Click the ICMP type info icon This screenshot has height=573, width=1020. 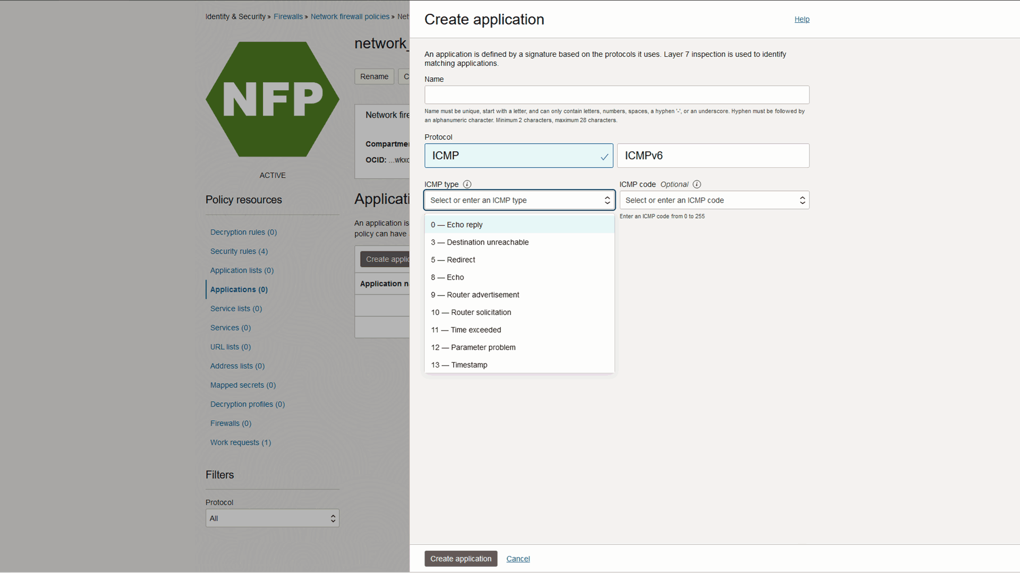pyautogui.click(x=467, y=184)
